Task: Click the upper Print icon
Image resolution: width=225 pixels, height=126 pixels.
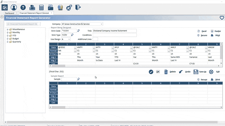Action: click(212, 35)
